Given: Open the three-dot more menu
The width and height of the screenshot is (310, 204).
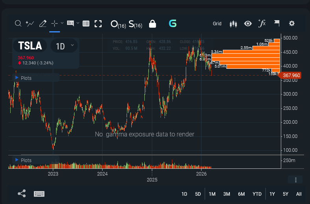Looking at the screenshot, I should pos(295,180).
